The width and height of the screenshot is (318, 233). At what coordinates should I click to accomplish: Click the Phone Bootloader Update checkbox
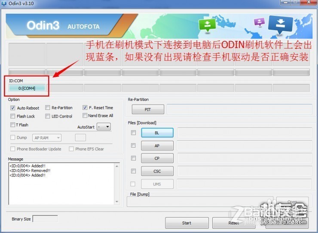point(12,149)
